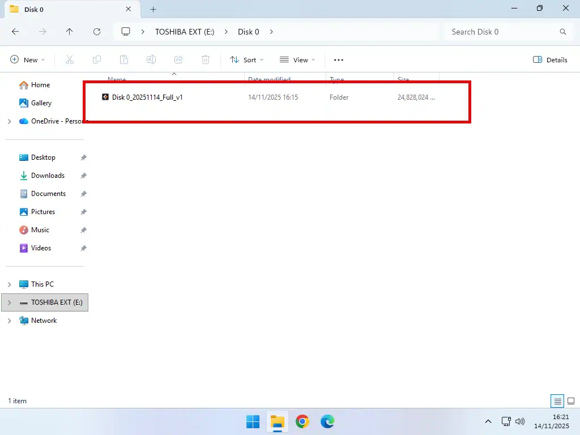Switch to the list view layout toggle
The width and height of the screenshot is (580, 435).
[x=557, y=400]
